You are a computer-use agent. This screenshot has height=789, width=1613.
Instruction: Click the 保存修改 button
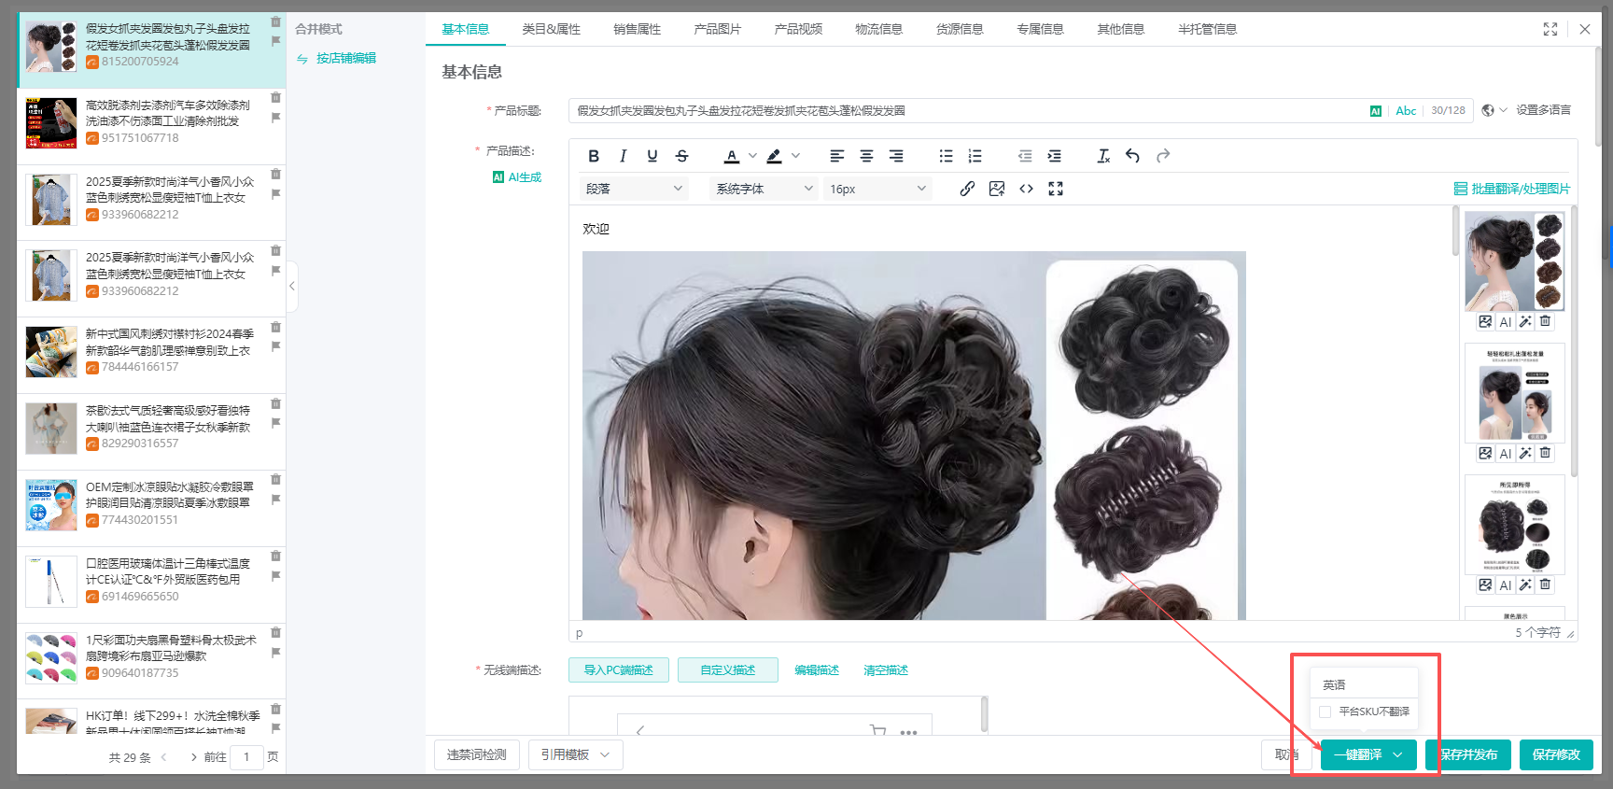click(1555, 754)
